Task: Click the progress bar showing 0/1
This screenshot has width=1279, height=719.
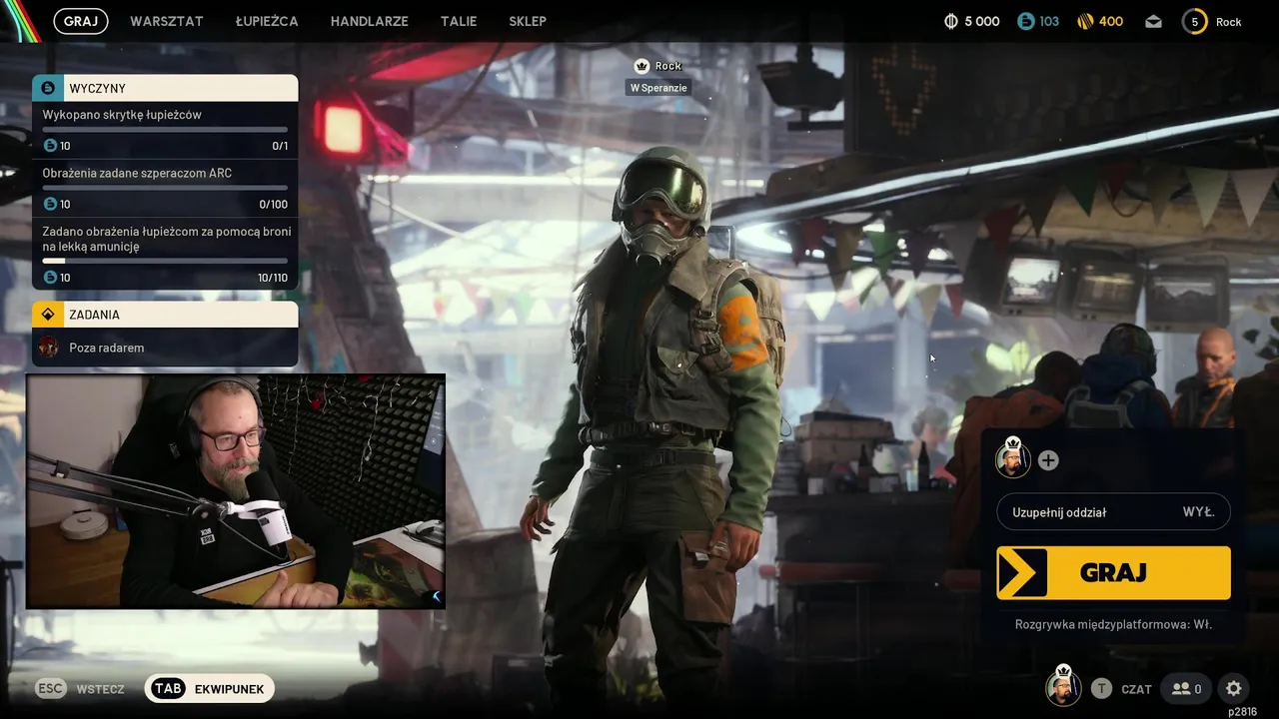Action: point(165,129)
